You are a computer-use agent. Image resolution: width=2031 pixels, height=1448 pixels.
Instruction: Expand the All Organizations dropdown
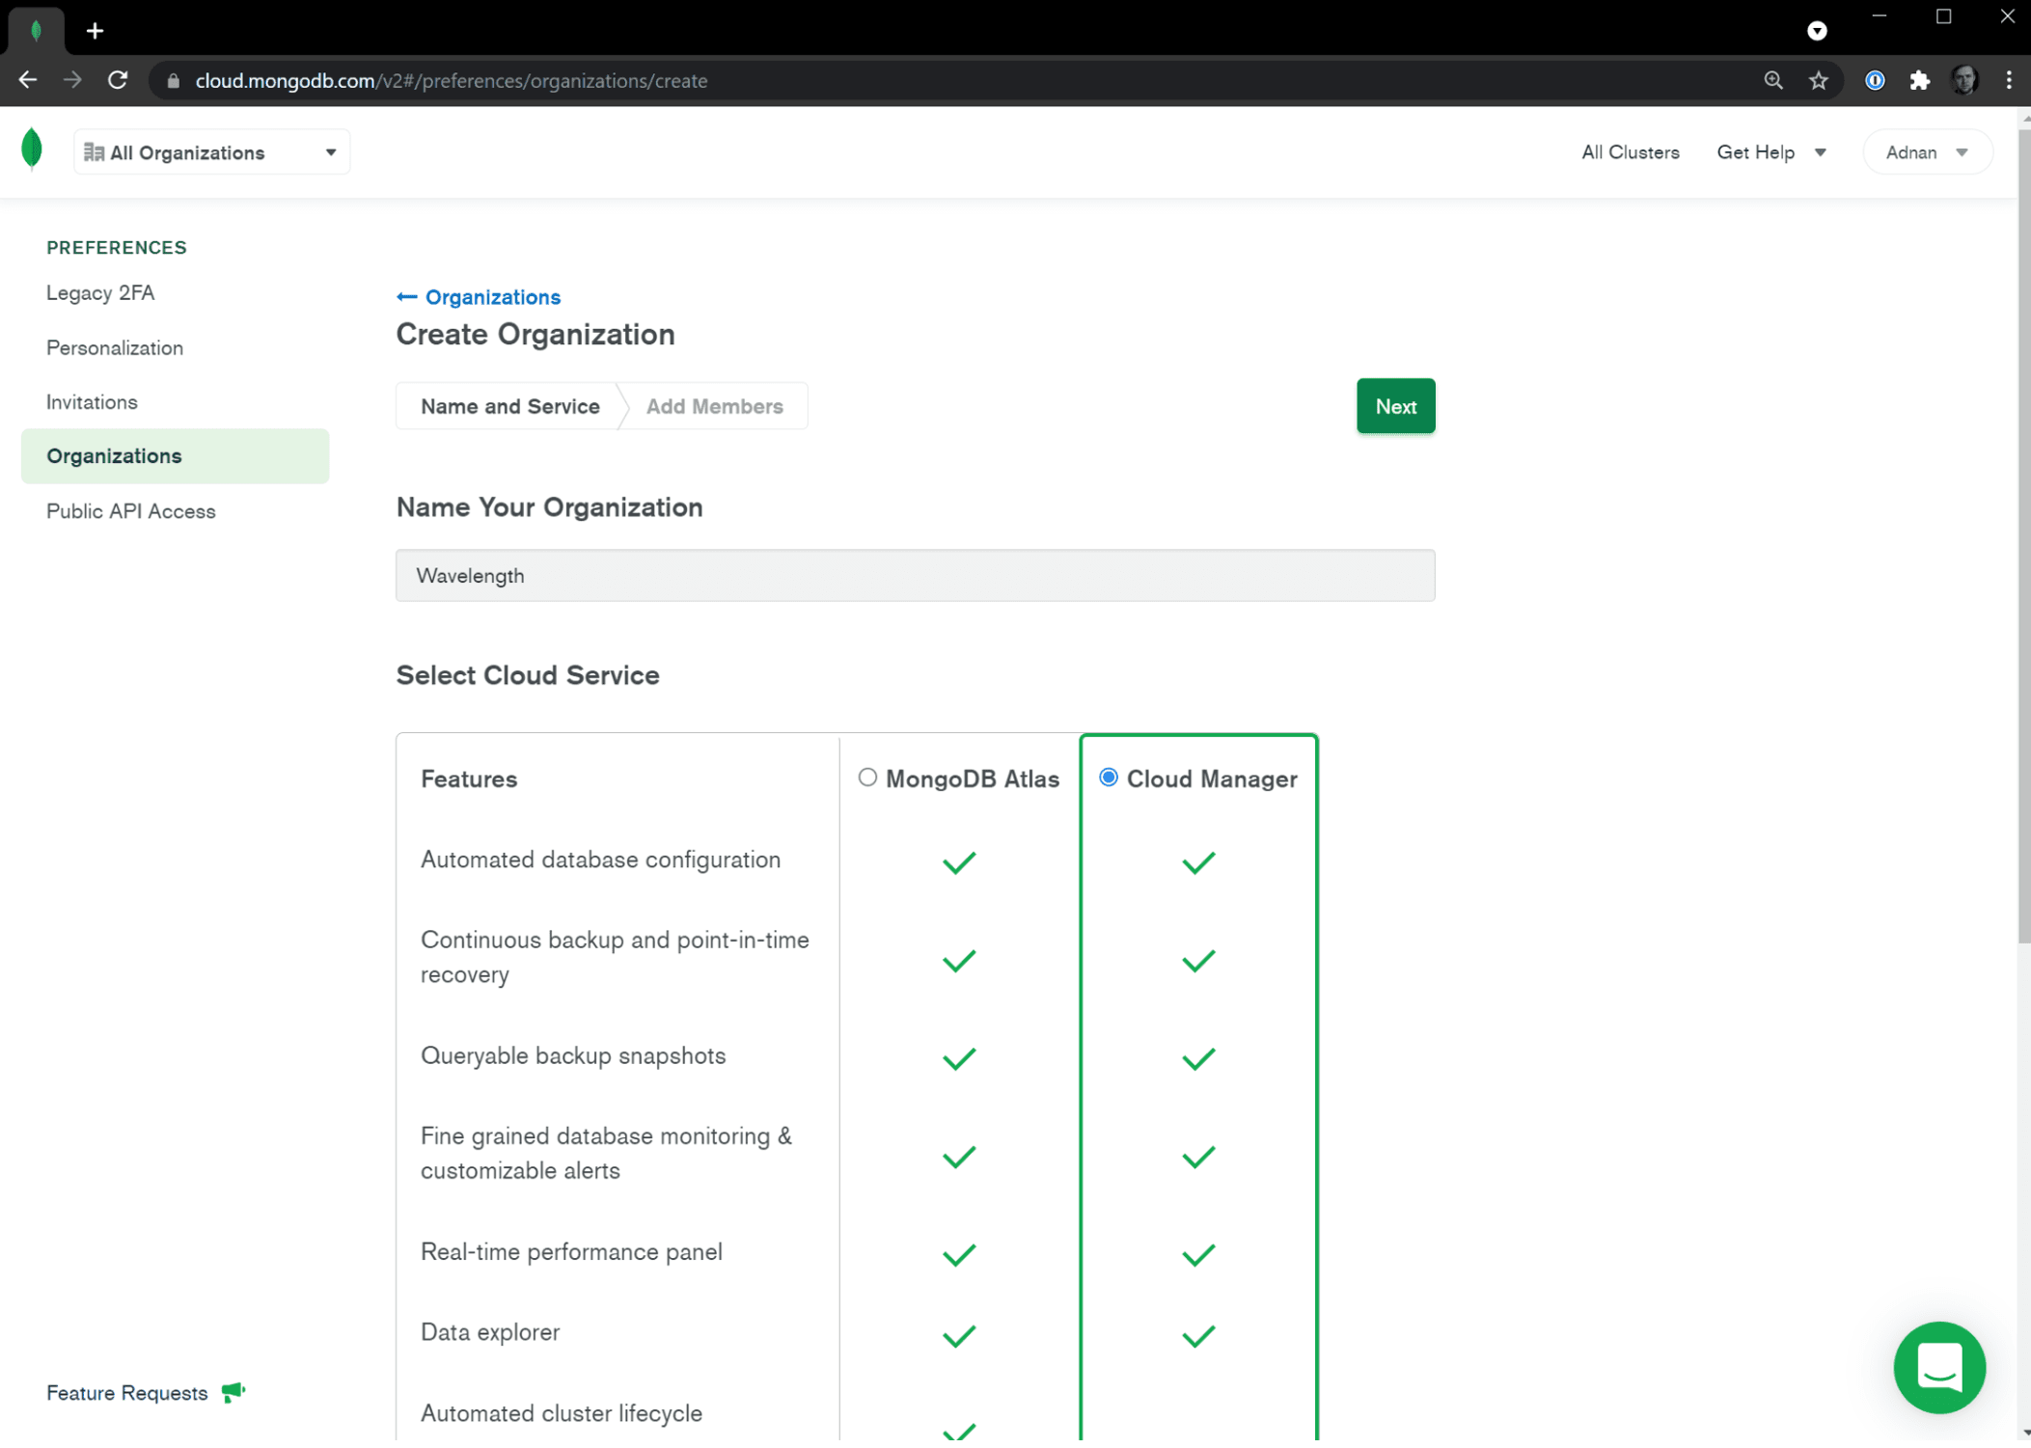pos(211,152)
